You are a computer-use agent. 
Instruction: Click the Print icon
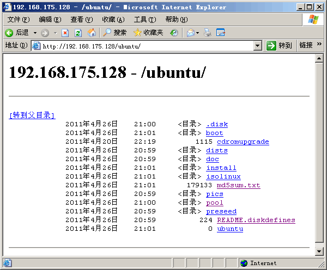click(x=208, y=33)
